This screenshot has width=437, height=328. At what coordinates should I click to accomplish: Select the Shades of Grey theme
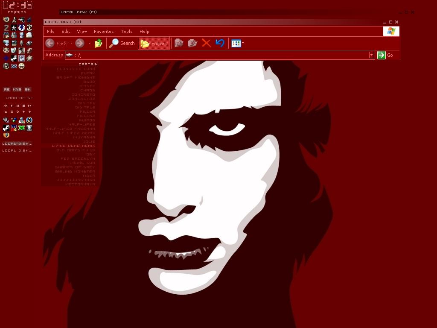[75, 167]
